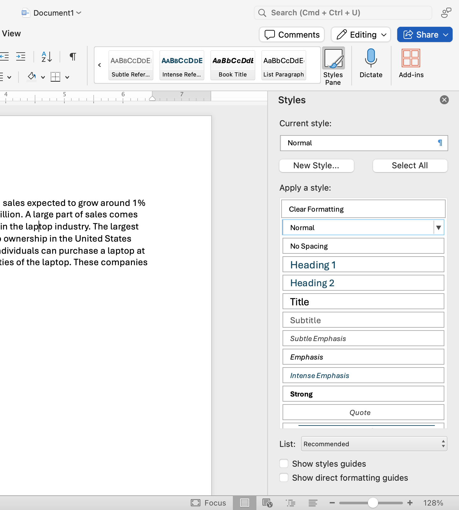Click the New Style... button
The height and width of the screenshot is (510, 459).
coord(317,166)
